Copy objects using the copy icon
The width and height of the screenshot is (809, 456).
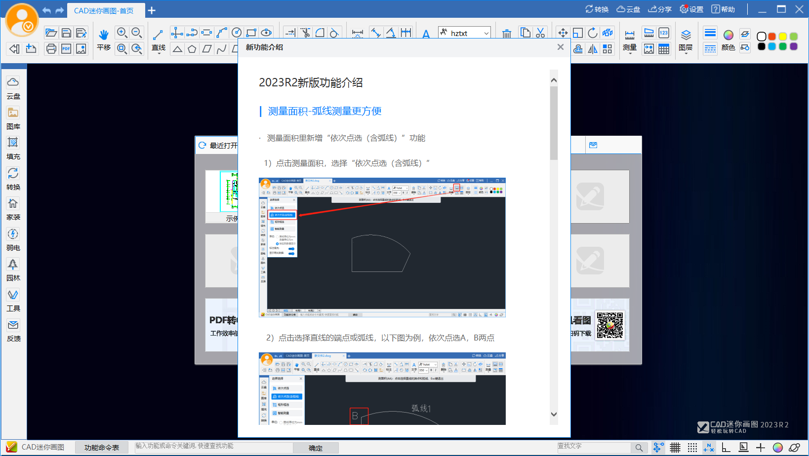tap(526, 33)
